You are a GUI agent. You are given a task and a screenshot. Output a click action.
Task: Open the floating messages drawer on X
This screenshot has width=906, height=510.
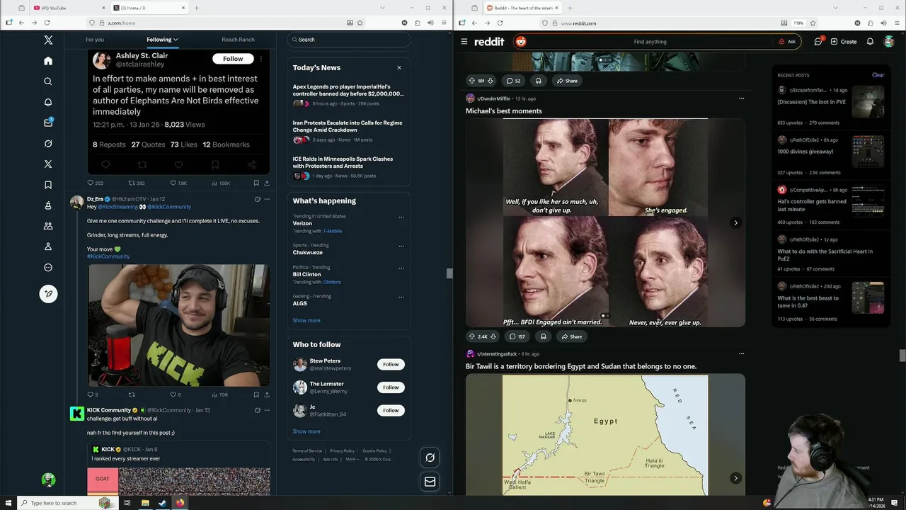pos(430,482)
